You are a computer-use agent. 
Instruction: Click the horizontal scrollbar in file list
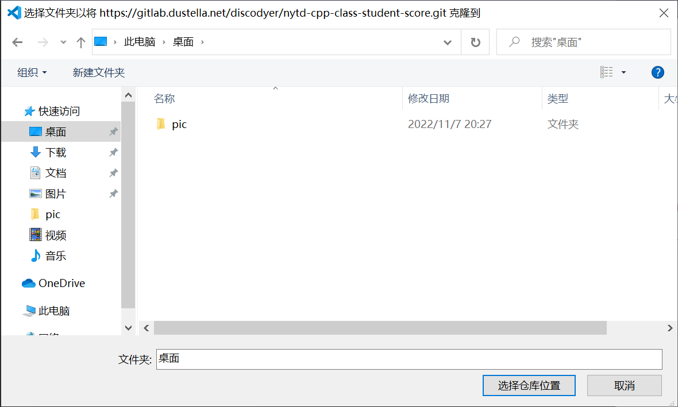[x=380, y=328]
